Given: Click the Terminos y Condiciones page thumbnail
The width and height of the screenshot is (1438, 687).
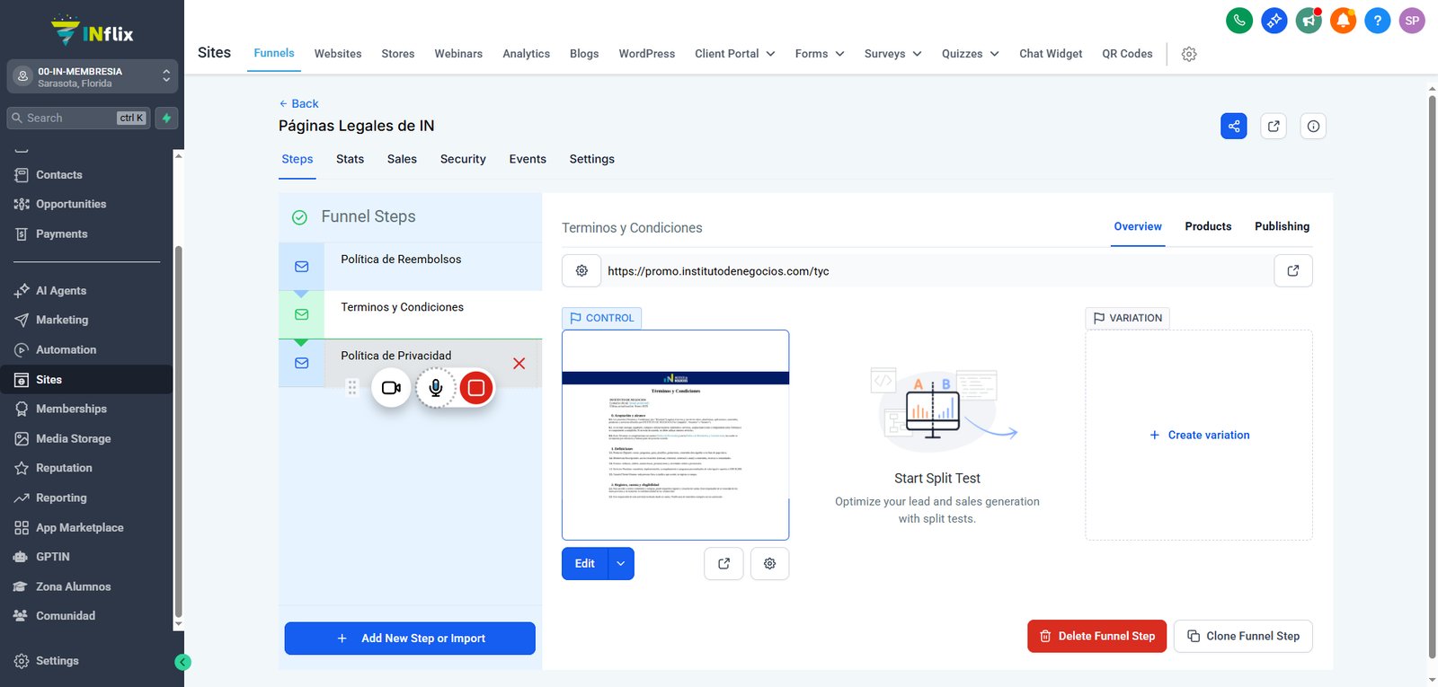Looking at the screenshot, I should [676, 435].
